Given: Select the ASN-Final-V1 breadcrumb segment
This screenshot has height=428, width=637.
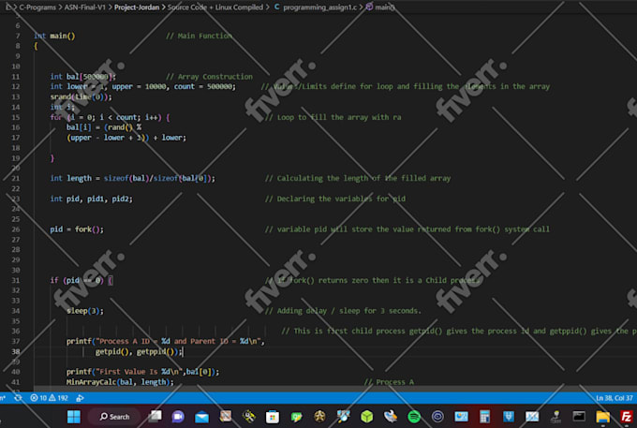Looking at the screenshot, I should click(84, 7).
